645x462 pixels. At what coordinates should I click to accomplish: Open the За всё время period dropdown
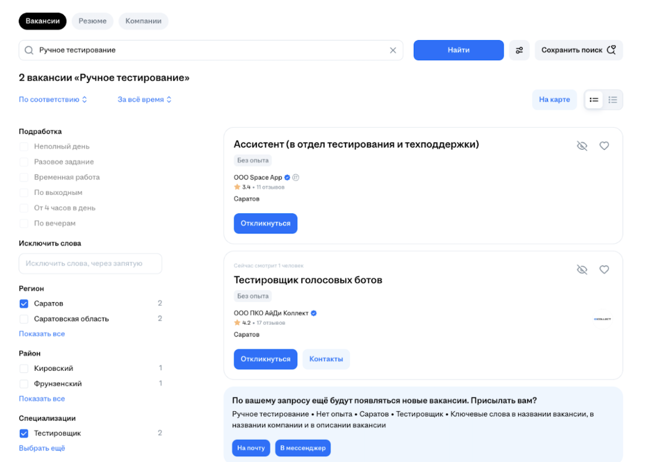(144, 100)
